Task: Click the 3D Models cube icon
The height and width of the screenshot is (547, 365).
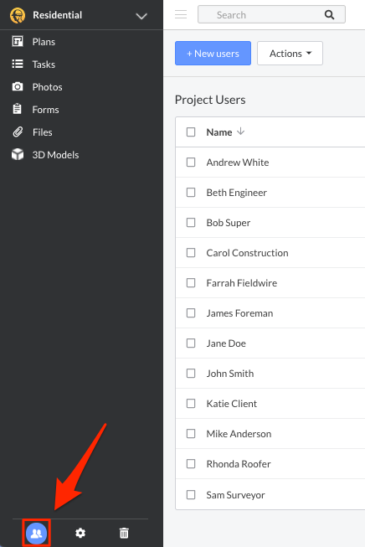Action: [18, 154]
